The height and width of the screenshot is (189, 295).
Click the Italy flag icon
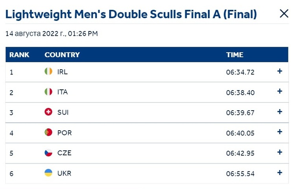pyautogui.click(x=48, y=92)
